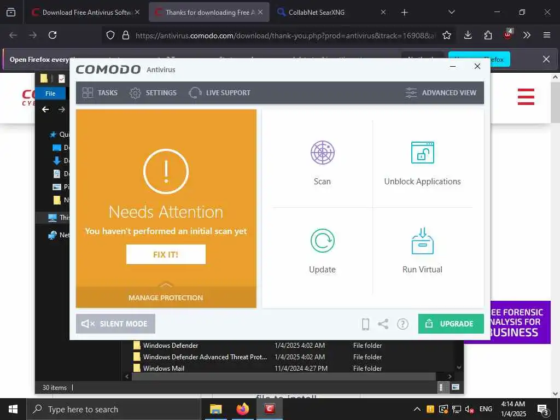This screenshot has height=420, width=560.
Task: Switch to Advanced View
Action: [441, 93]
